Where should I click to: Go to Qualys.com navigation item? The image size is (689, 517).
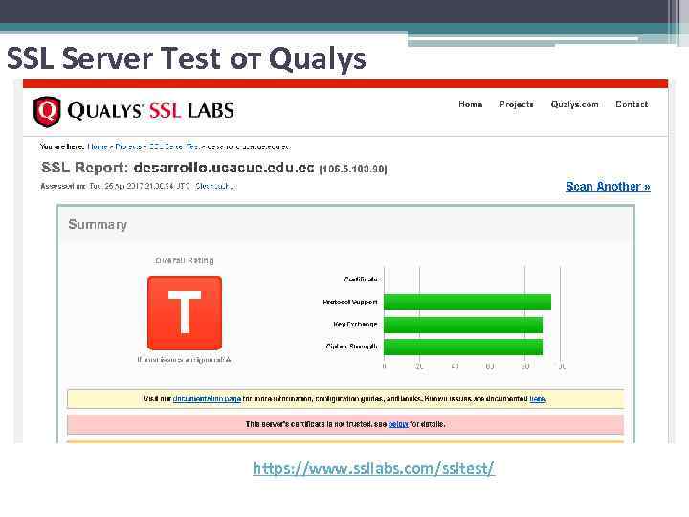coord(575,104)
